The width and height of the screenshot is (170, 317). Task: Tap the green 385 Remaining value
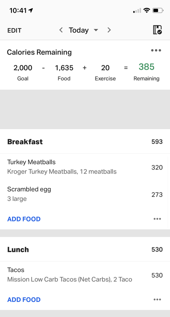[x=147, y=67]
